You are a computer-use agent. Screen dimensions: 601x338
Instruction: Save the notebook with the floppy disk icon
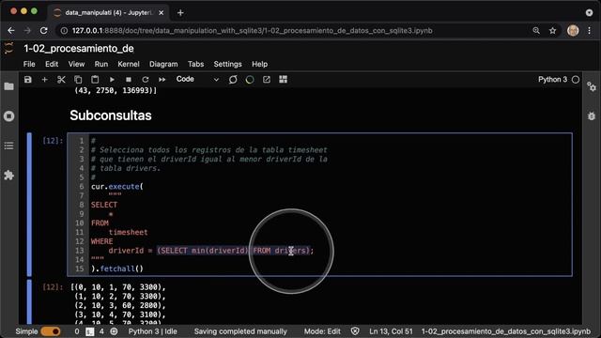pos(27,79)
